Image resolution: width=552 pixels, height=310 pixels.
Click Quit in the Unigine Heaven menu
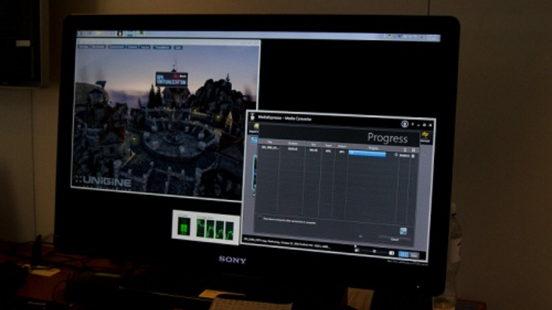pos(178,48)
